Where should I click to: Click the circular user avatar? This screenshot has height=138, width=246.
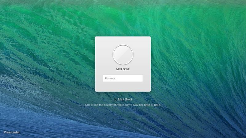point(123,55)
